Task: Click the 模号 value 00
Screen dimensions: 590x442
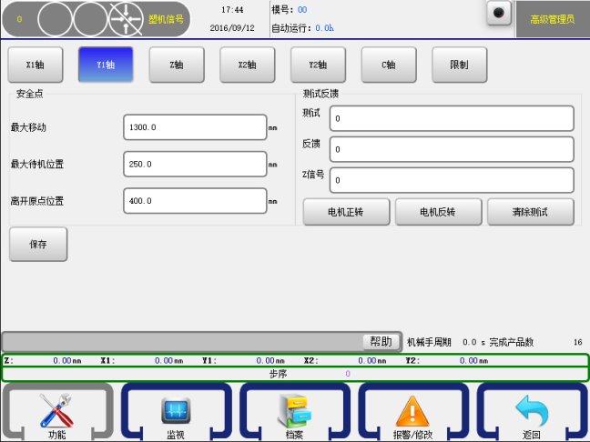Action: (302, 10)
